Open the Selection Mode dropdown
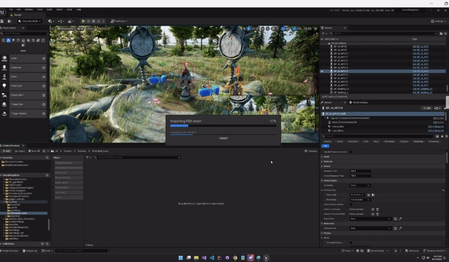 [x=29, y=21]
